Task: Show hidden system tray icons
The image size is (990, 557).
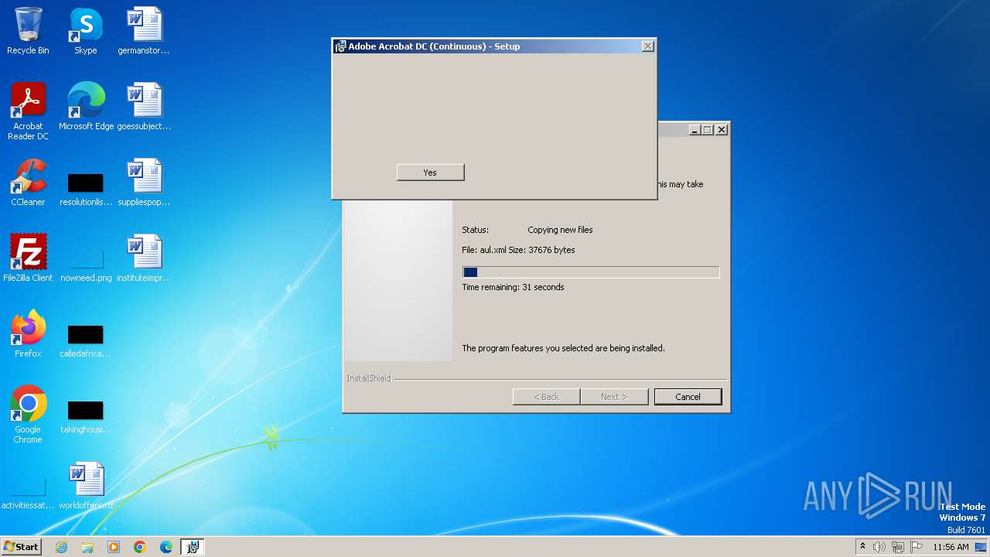Action: [x=862, y=547]
